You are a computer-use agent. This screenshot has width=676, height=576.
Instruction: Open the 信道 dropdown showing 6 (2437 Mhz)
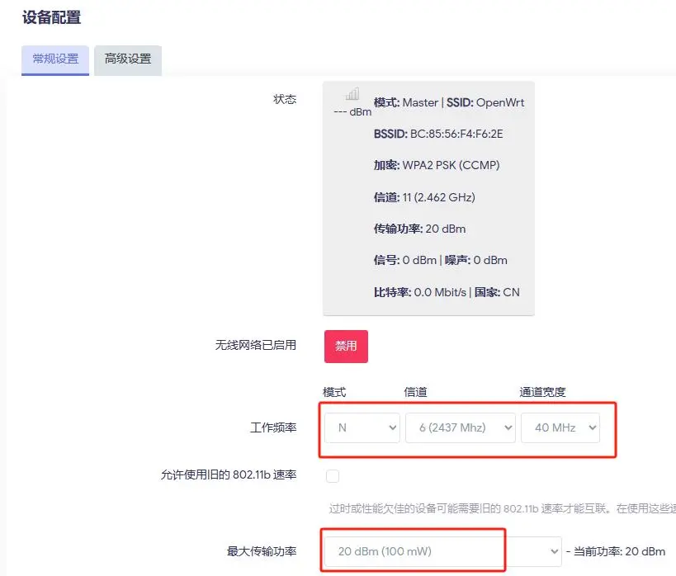[461, 427]
